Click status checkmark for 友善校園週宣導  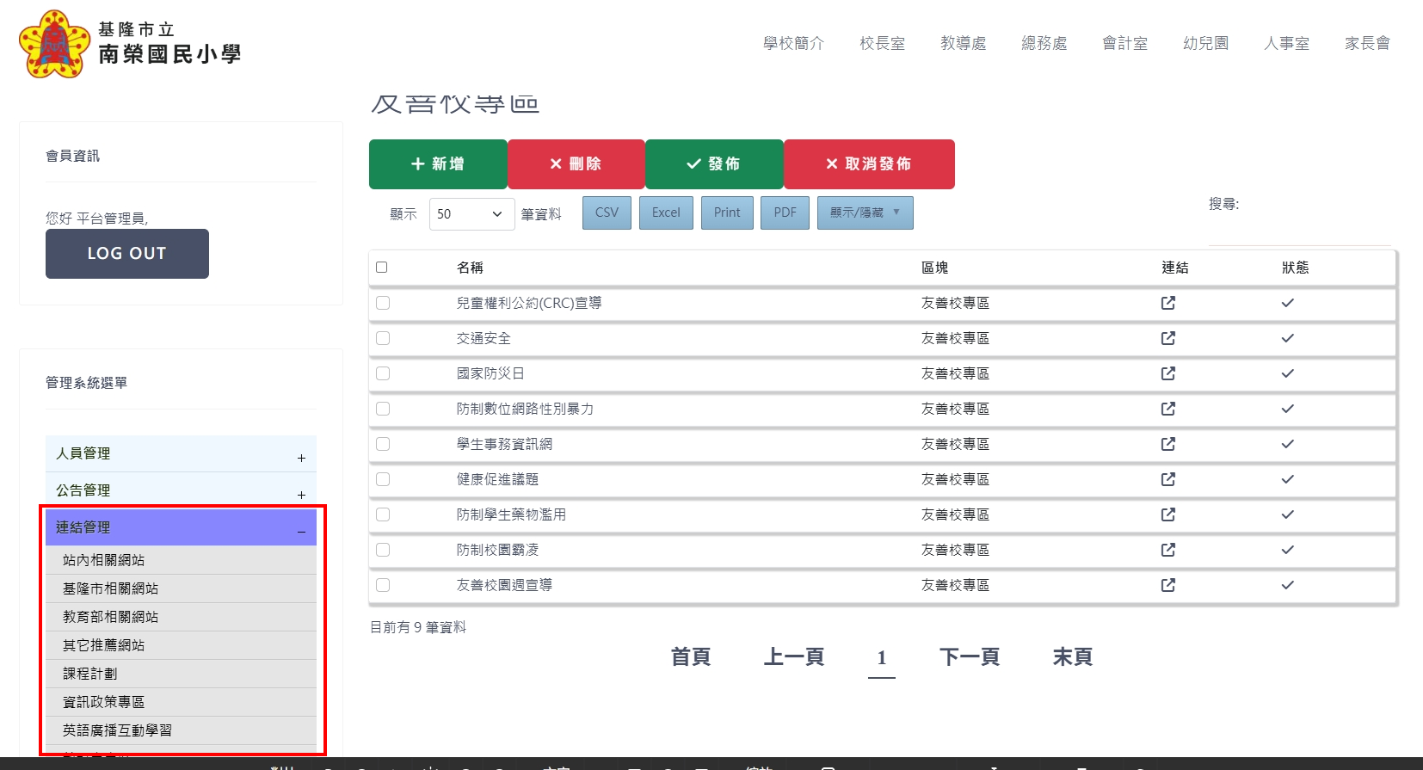pos(1287,585)
